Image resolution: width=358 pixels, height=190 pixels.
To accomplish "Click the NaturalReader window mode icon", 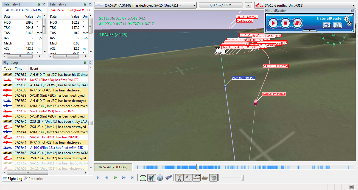I will pyautogui.click(x=327, y=25).
